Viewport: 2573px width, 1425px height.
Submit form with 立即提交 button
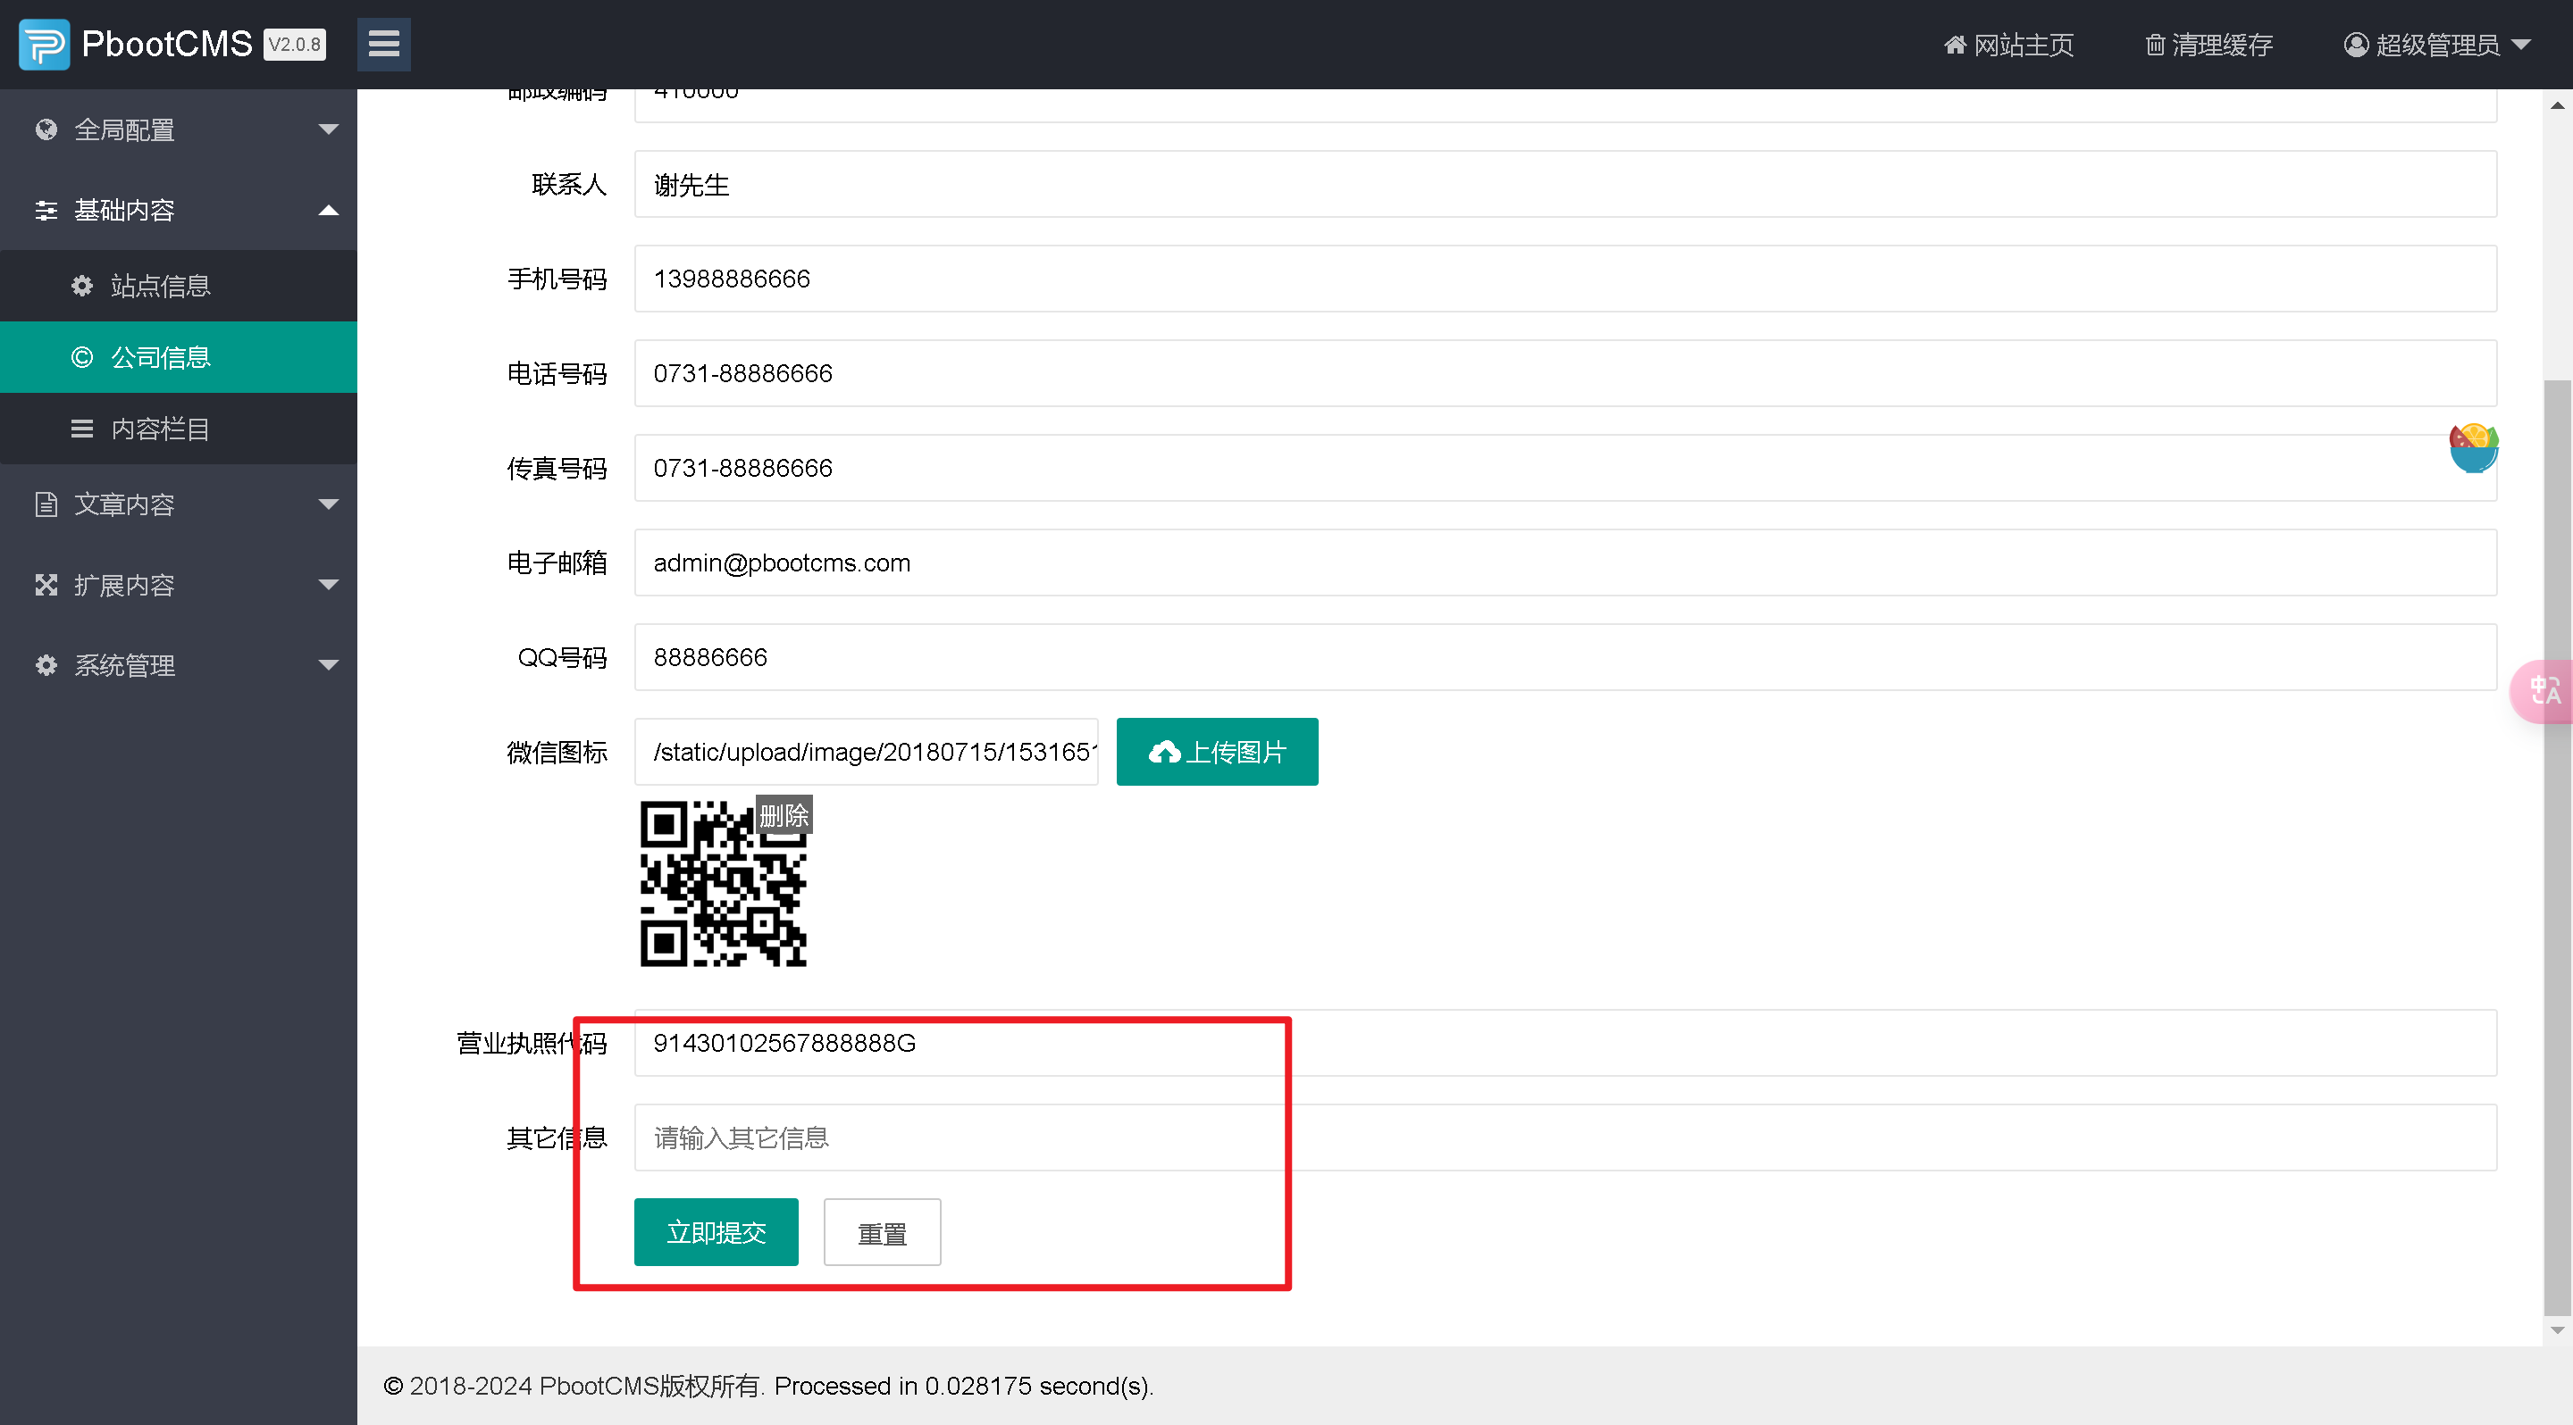[x=715, y=1232]
